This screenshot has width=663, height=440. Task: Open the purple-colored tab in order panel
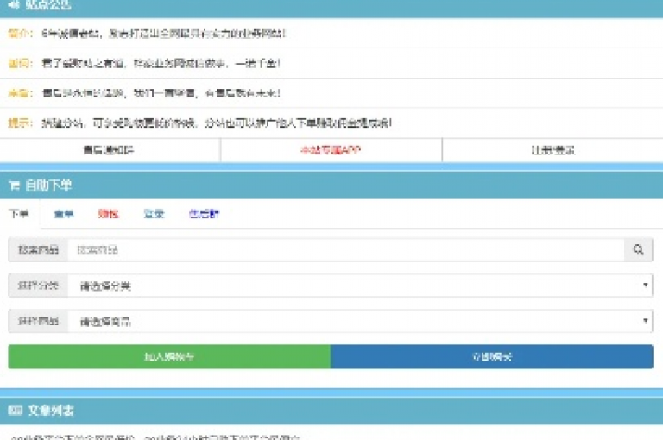(x=205, y=214)
